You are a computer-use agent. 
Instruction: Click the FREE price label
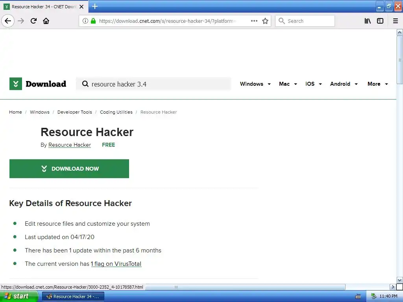[x=109, y=145]
